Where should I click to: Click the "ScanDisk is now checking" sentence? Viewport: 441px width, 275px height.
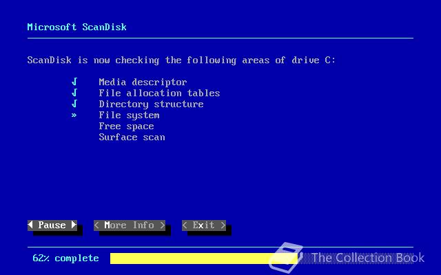(181, 60)
